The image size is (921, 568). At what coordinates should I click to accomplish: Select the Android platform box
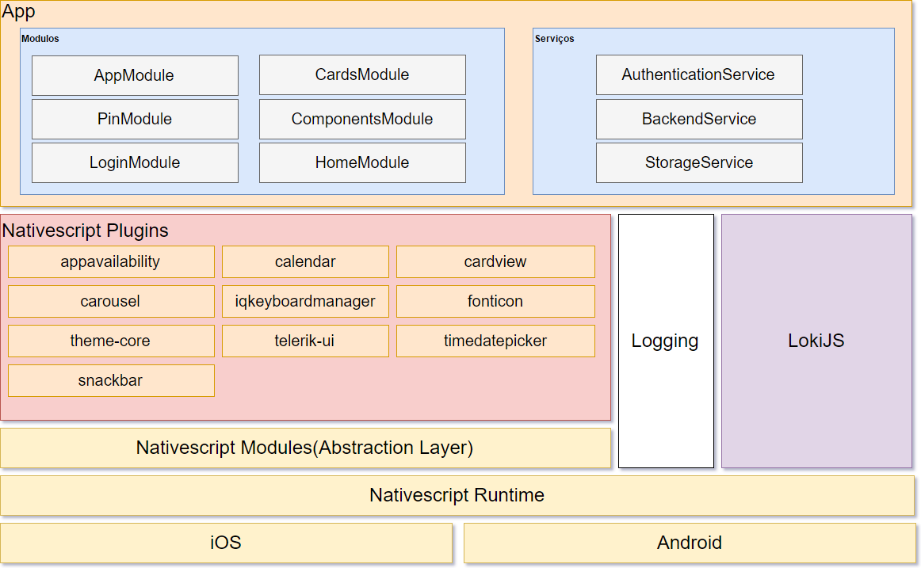point(690,543)
